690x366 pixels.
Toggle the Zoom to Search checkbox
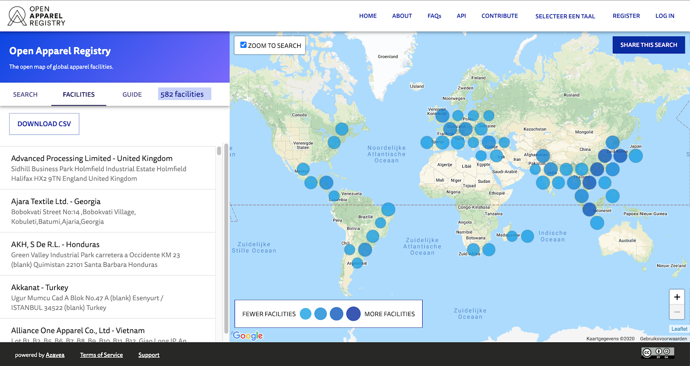(x=244, y=45)
